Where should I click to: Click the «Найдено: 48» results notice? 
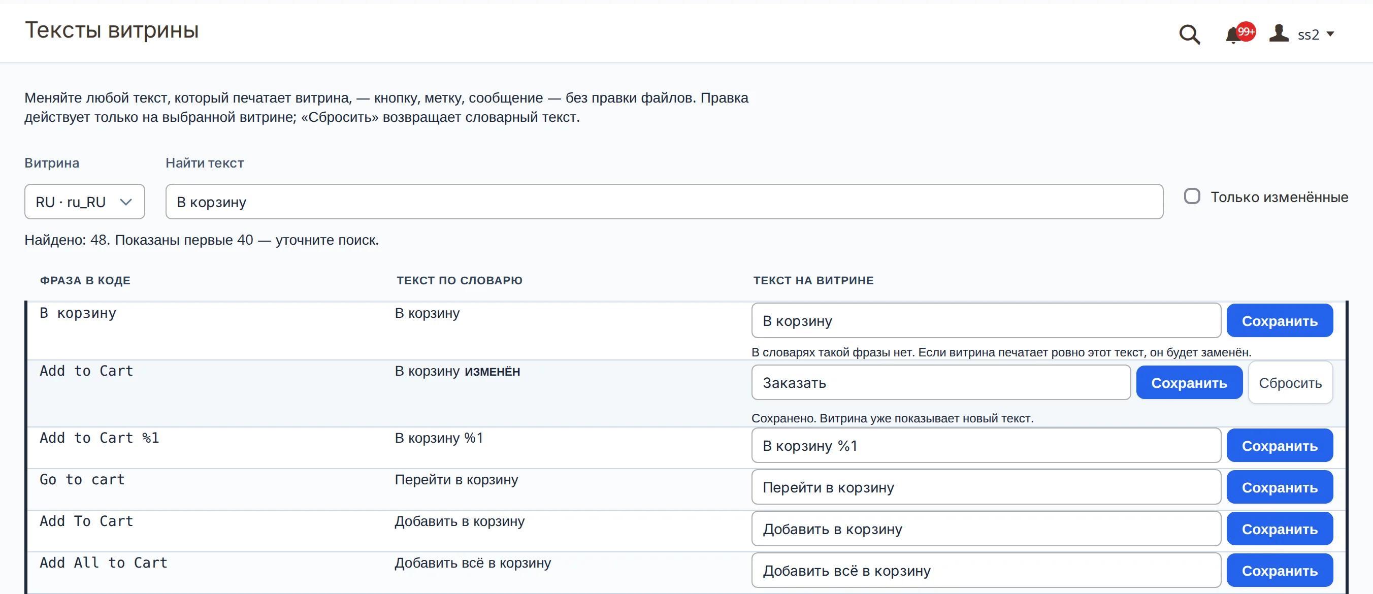[202, 240]
